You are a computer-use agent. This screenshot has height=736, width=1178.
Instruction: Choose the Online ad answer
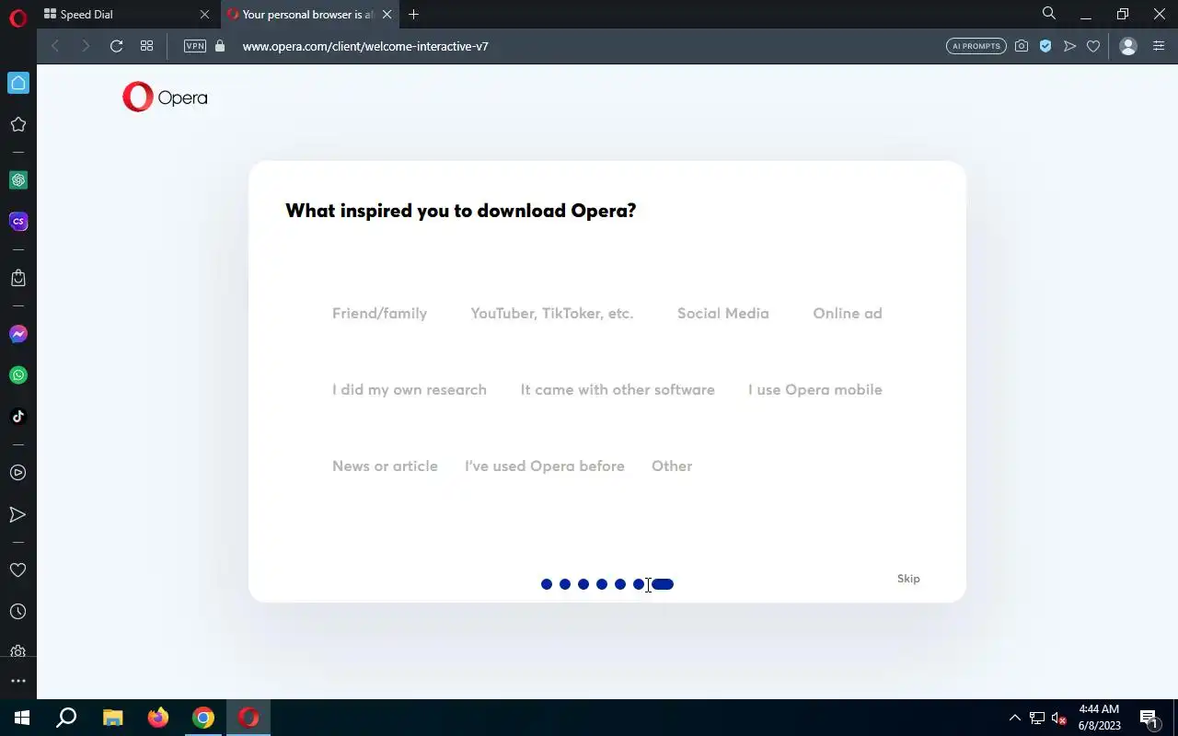tap(848, 313)
